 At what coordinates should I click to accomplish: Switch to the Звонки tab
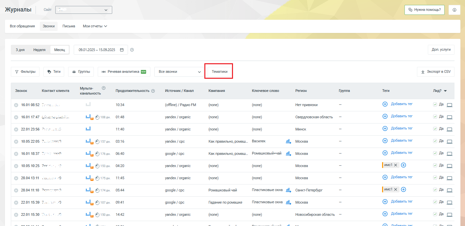49,26
